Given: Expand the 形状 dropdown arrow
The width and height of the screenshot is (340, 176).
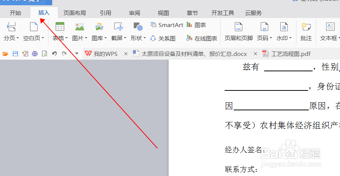Looking at the screenshot, I should [145, 38].
